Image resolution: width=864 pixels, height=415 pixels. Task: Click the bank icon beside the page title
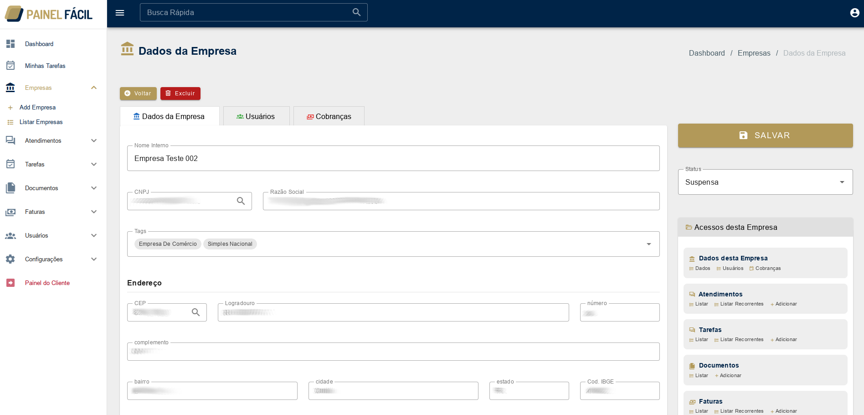coord(127,49)
